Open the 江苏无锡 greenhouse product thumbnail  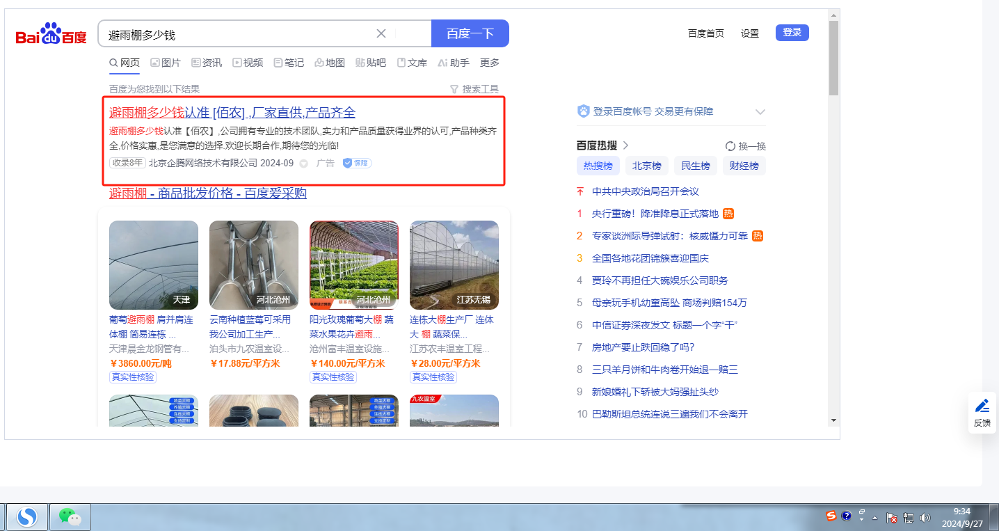pos(454,265)
